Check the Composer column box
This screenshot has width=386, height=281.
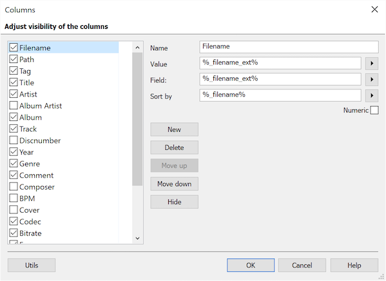coord(14,186)
